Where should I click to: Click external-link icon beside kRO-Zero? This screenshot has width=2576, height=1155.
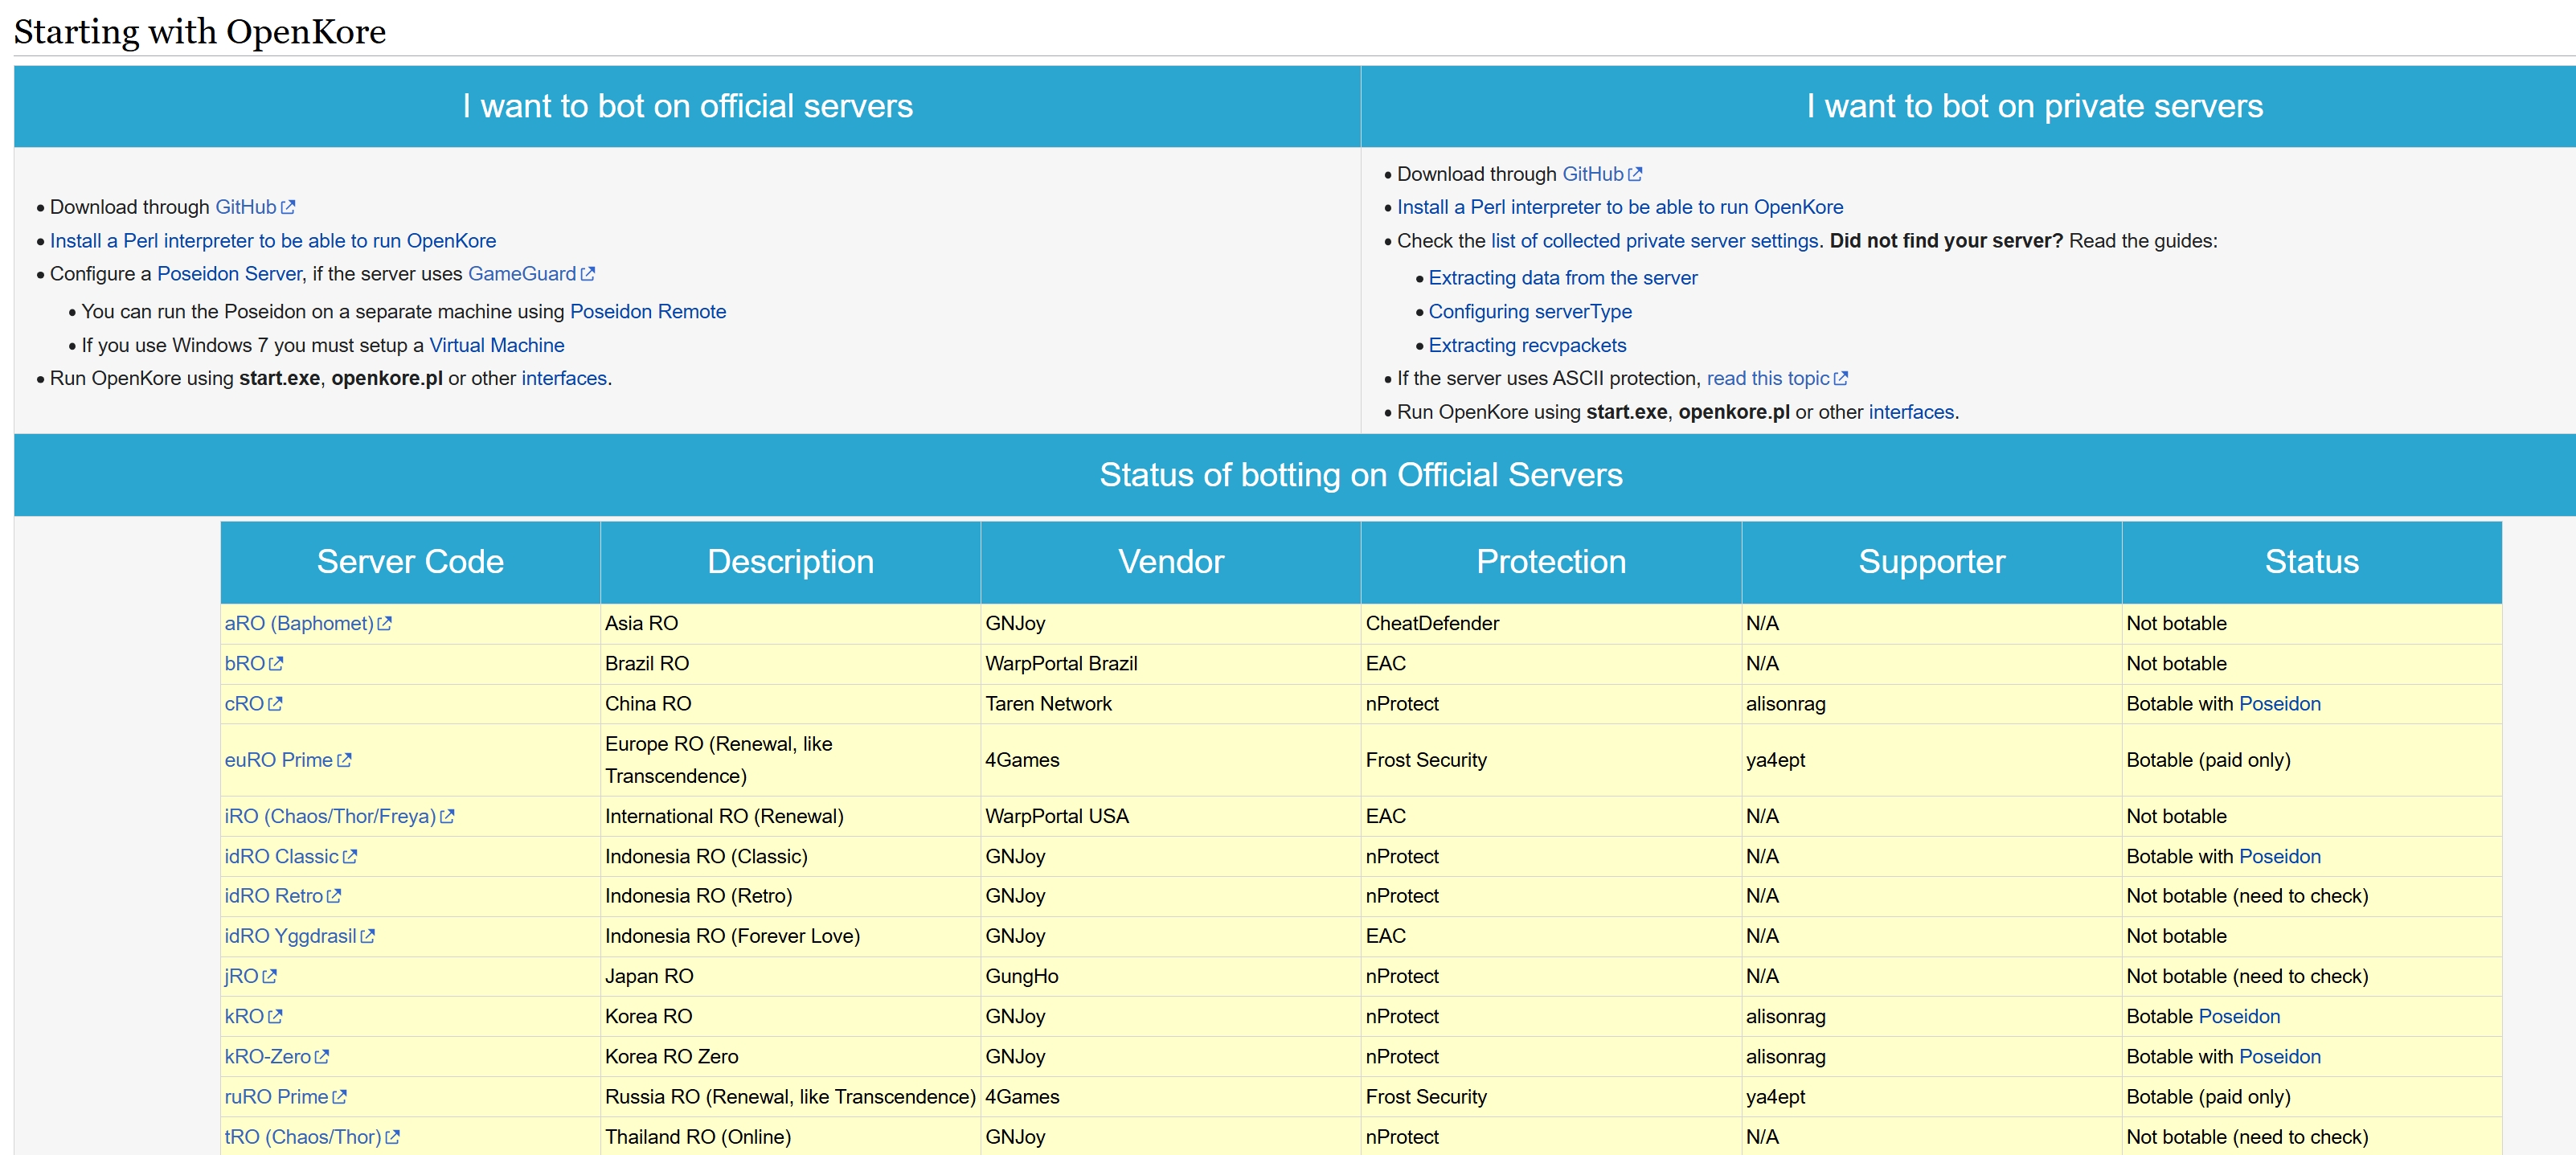pos(322,1056)
